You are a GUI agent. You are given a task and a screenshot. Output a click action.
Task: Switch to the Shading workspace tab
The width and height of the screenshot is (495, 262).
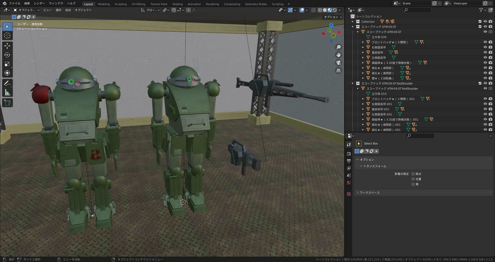click(177, 4)
